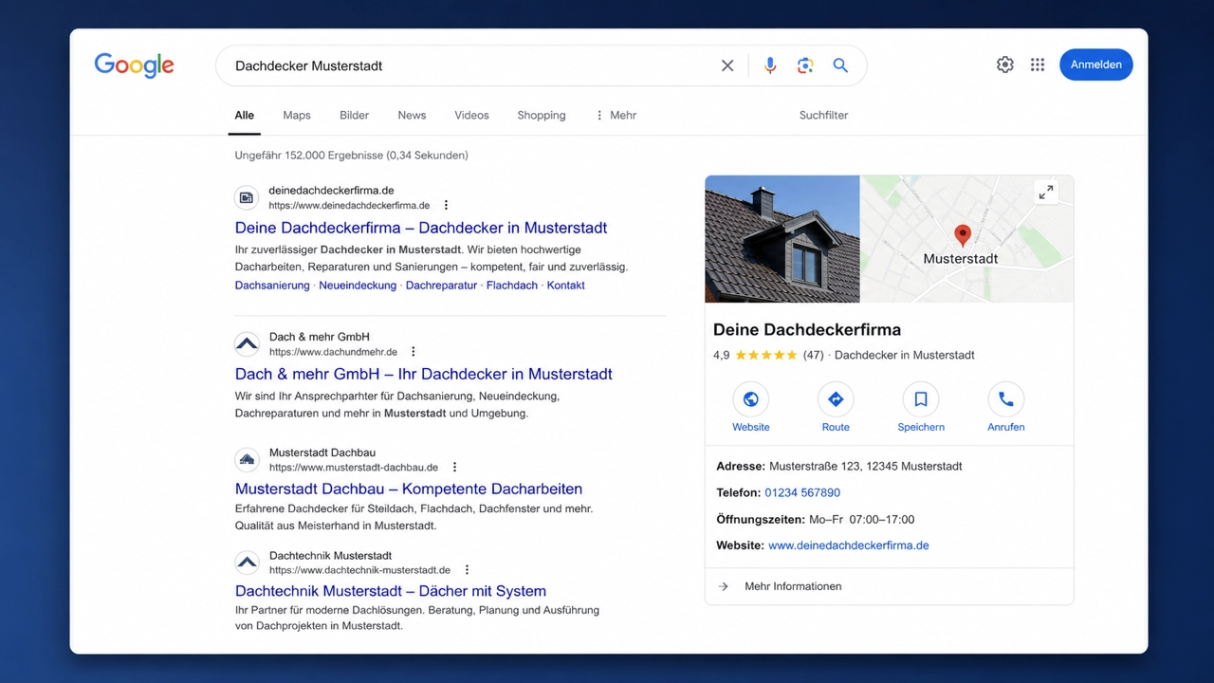Image resolution: width=1214 pixels, height=683 pixels.
Task: Open the Videos tab
Action: tap(471, 115)
